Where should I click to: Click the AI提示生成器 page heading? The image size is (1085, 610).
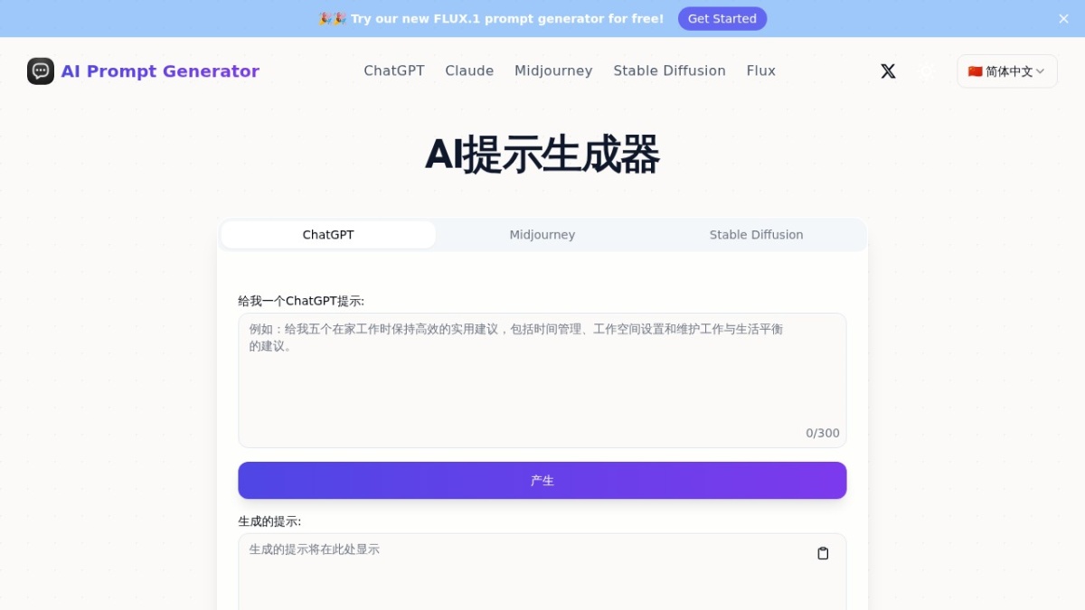[x=542, y=155]
